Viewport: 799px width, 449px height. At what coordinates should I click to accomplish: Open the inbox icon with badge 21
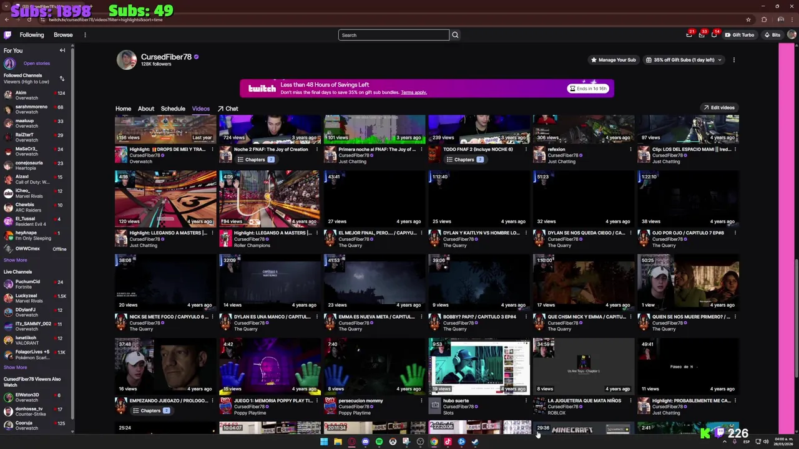[689, 35]
